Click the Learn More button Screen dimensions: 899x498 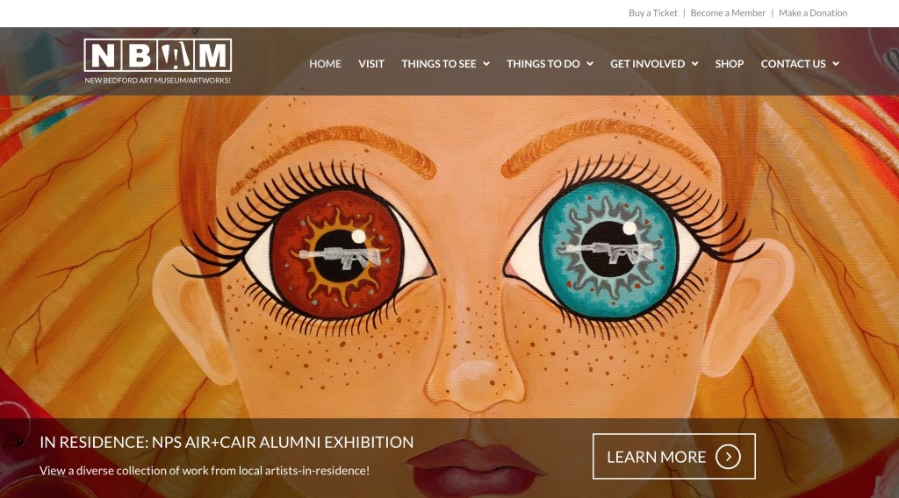coord(673,456)
